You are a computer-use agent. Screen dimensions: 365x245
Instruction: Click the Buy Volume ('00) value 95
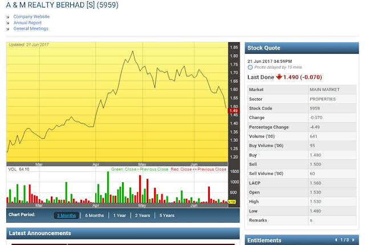[x=313, y=146]
